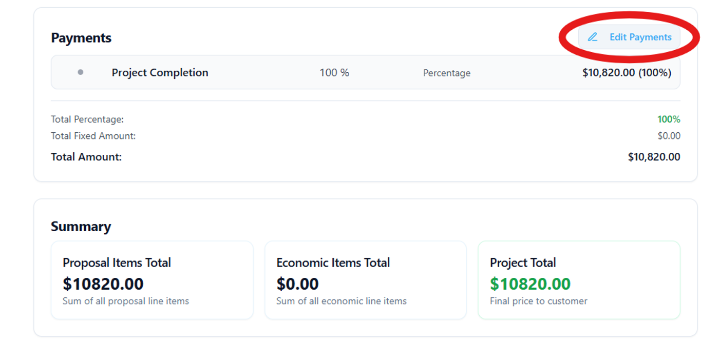This screenshot has height=344, width=719.
Task: Select the Project Completion payment name
Action: [160, 72]
